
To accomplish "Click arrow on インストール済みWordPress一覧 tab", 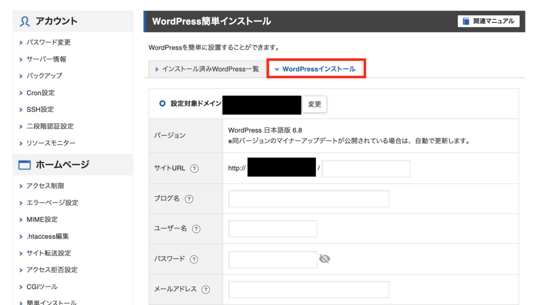I will (157, 70).
